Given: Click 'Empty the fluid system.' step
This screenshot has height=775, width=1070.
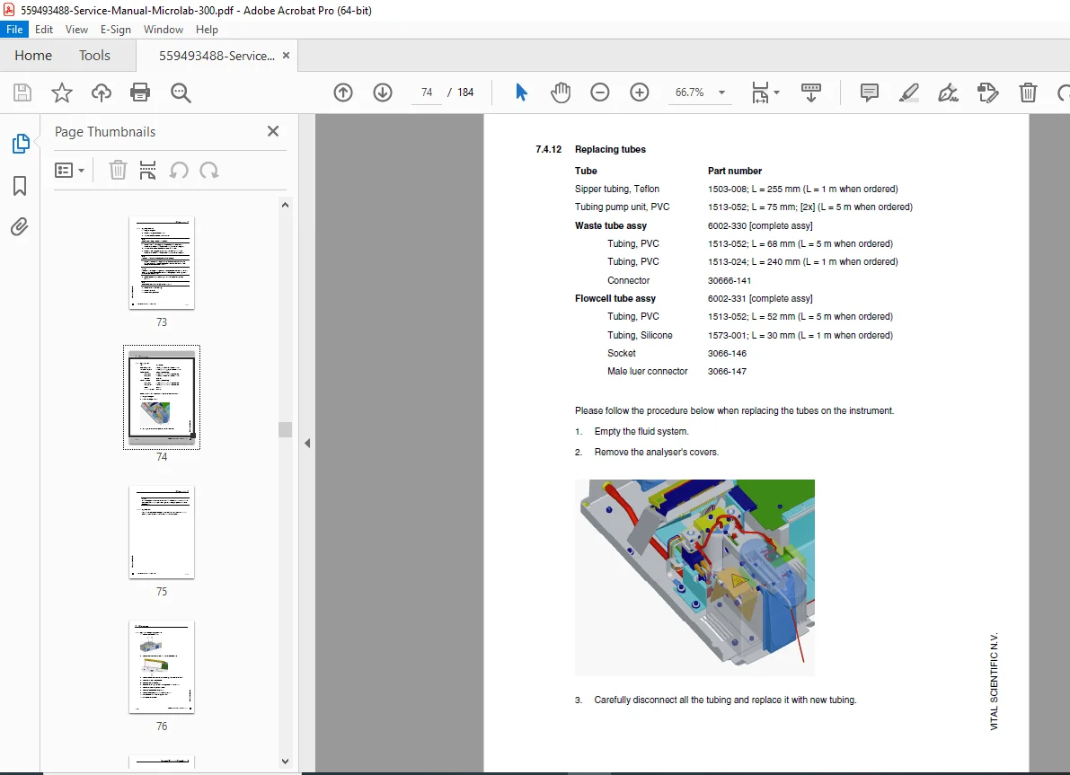Looking at the screenshot, I should point(641,431).
